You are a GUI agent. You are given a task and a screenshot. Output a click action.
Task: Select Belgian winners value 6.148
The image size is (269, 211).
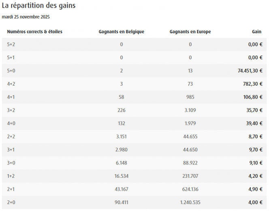121,163
